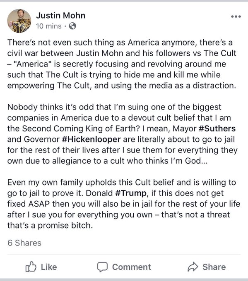Open the 10 mins post timestamp
The image size is (248, 281).
[x=49, y=26]
